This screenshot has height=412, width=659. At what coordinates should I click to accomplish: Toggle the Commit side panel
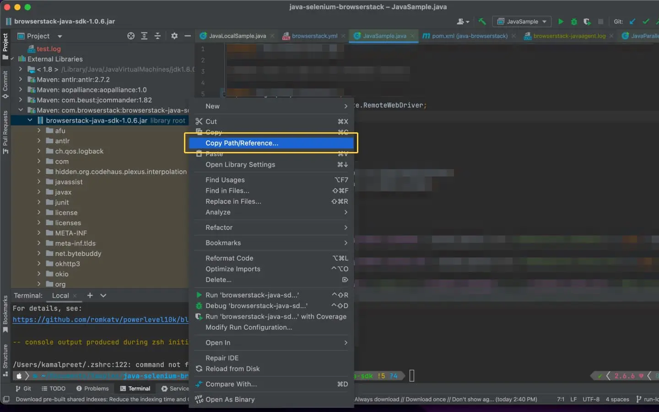click(5, 85)
